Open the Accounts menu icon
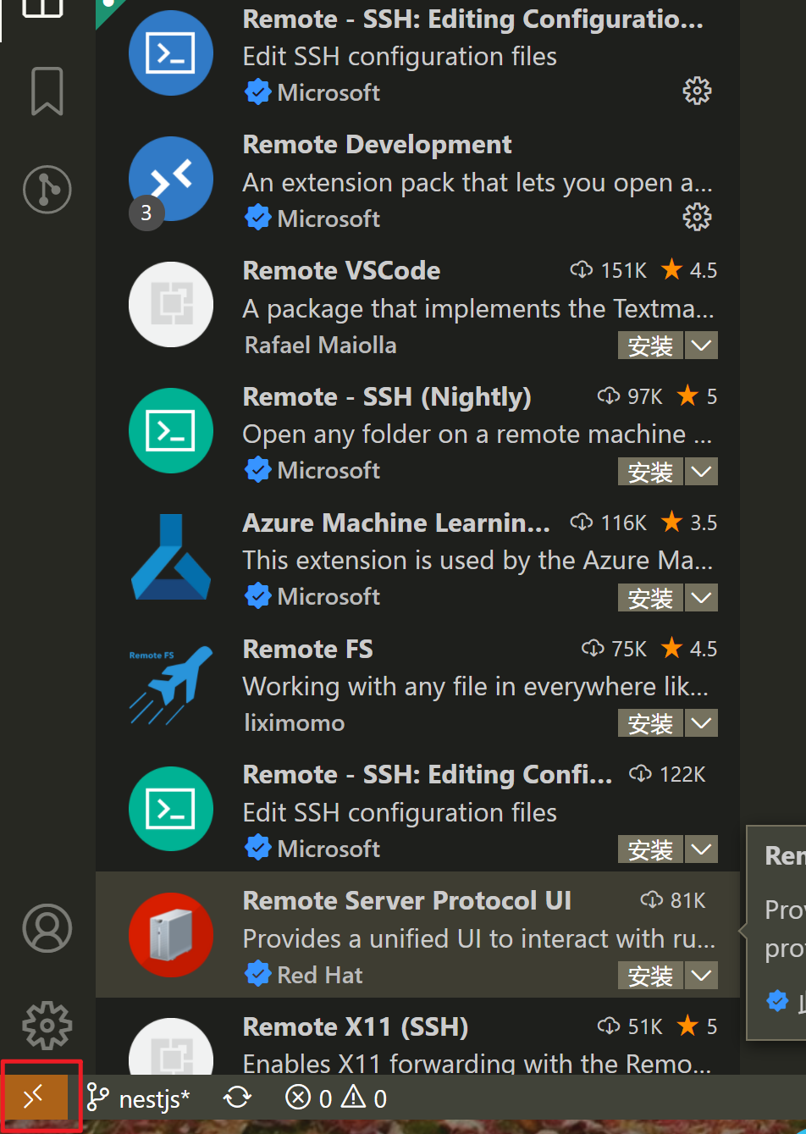 tap(47, 928)
